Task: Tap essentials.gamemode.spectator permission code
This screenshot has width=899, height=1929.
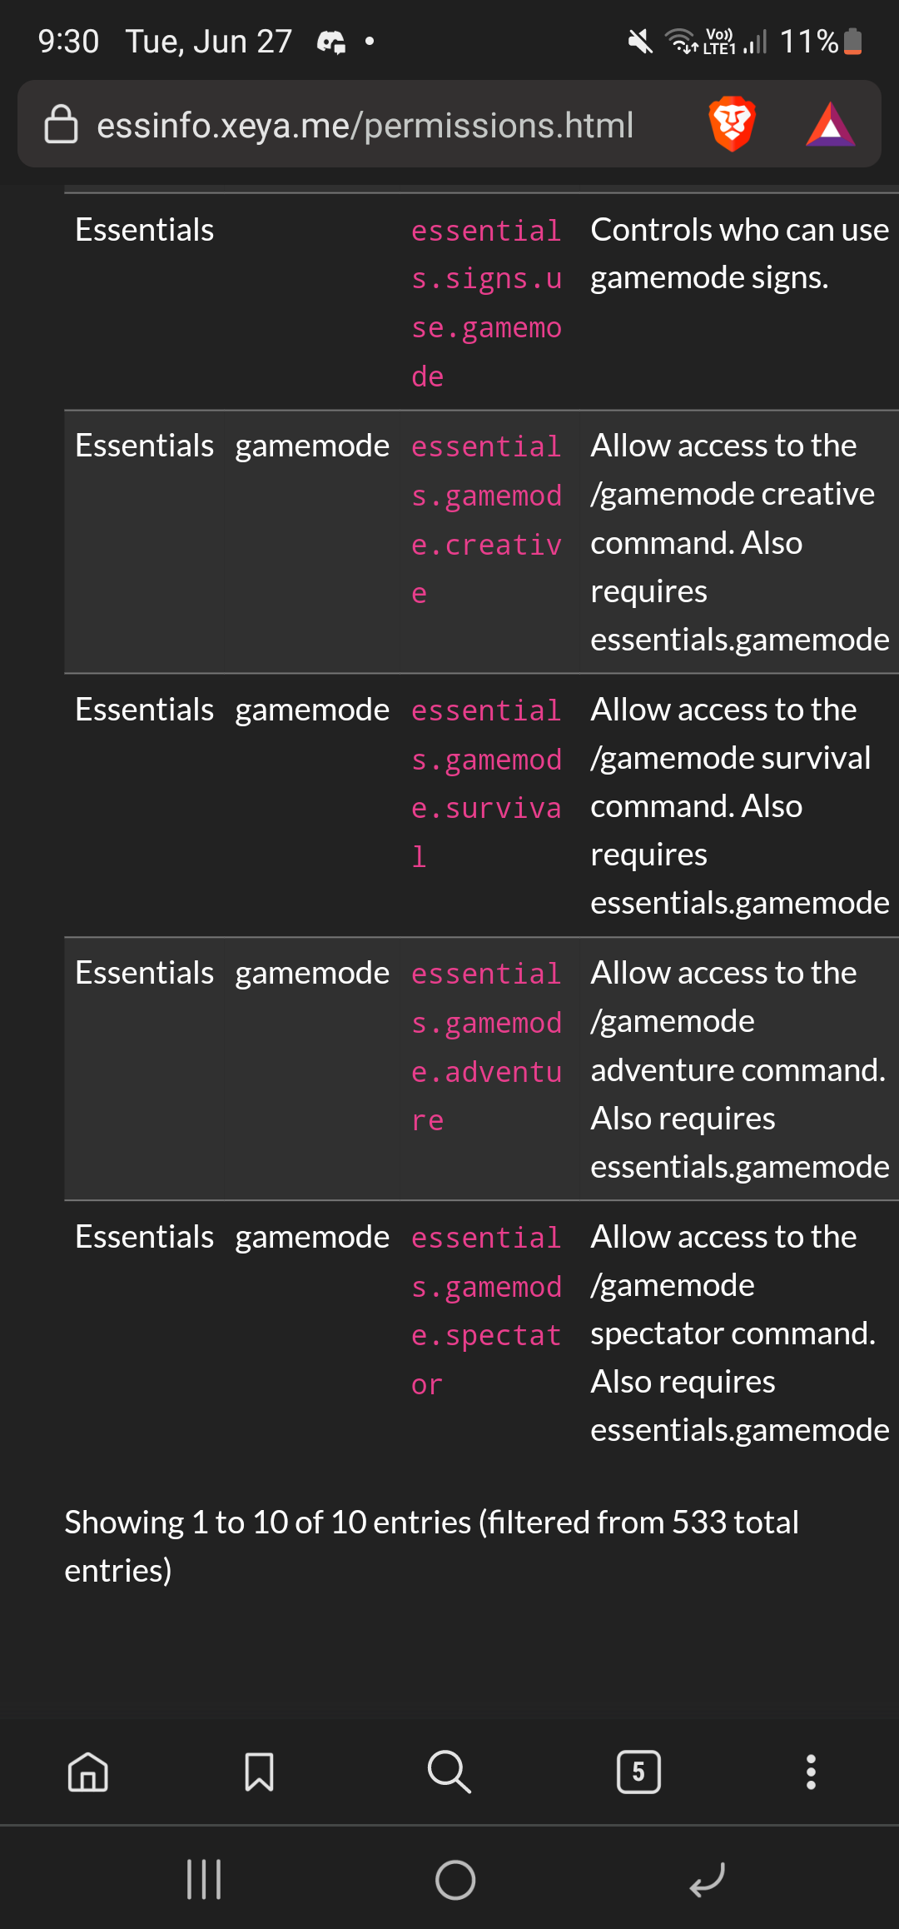Action: 486,1310
